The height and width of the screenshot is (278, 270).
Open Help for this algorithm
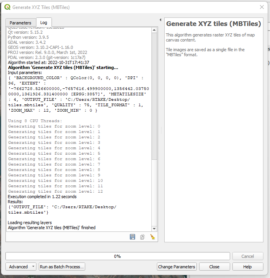248,267
